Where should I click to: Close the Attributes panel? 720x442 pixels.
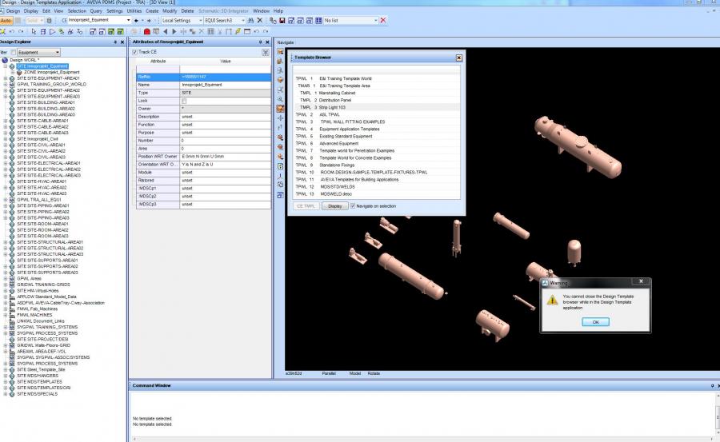[268, 42]
